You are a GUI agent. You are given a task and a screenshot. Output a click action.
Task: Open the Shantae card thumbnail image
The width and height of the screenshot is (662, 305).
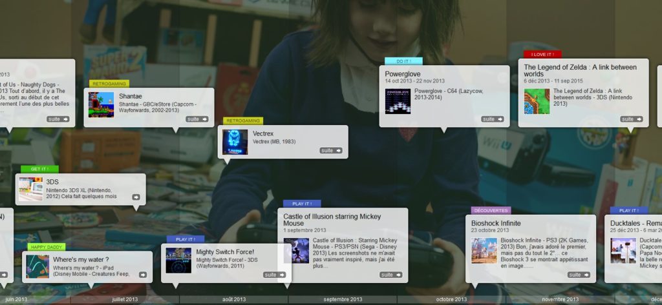coord(101,104)
